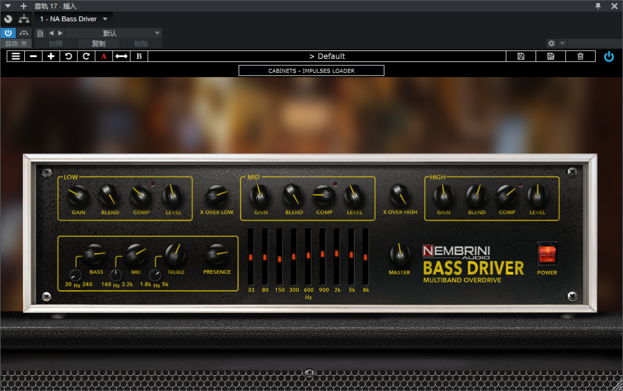Click the MID GAIN knob

point(260,195)
